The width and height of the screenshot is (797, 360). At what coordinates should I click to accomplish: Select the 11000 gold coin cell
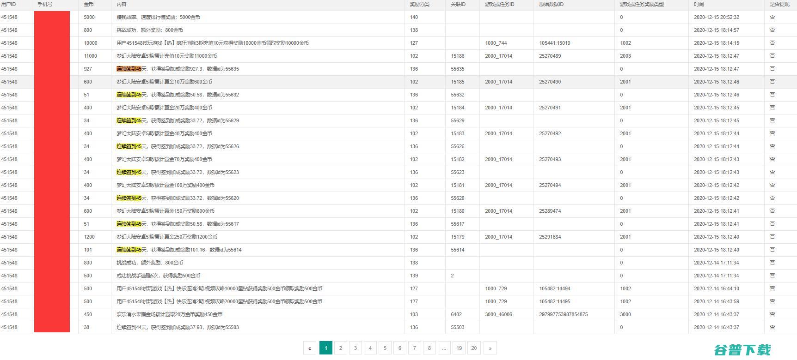(x=91, y=56)
